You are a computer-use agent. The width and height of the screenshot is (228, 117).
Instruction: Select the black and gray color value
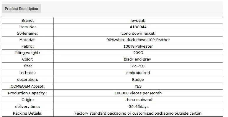point(137,59)
